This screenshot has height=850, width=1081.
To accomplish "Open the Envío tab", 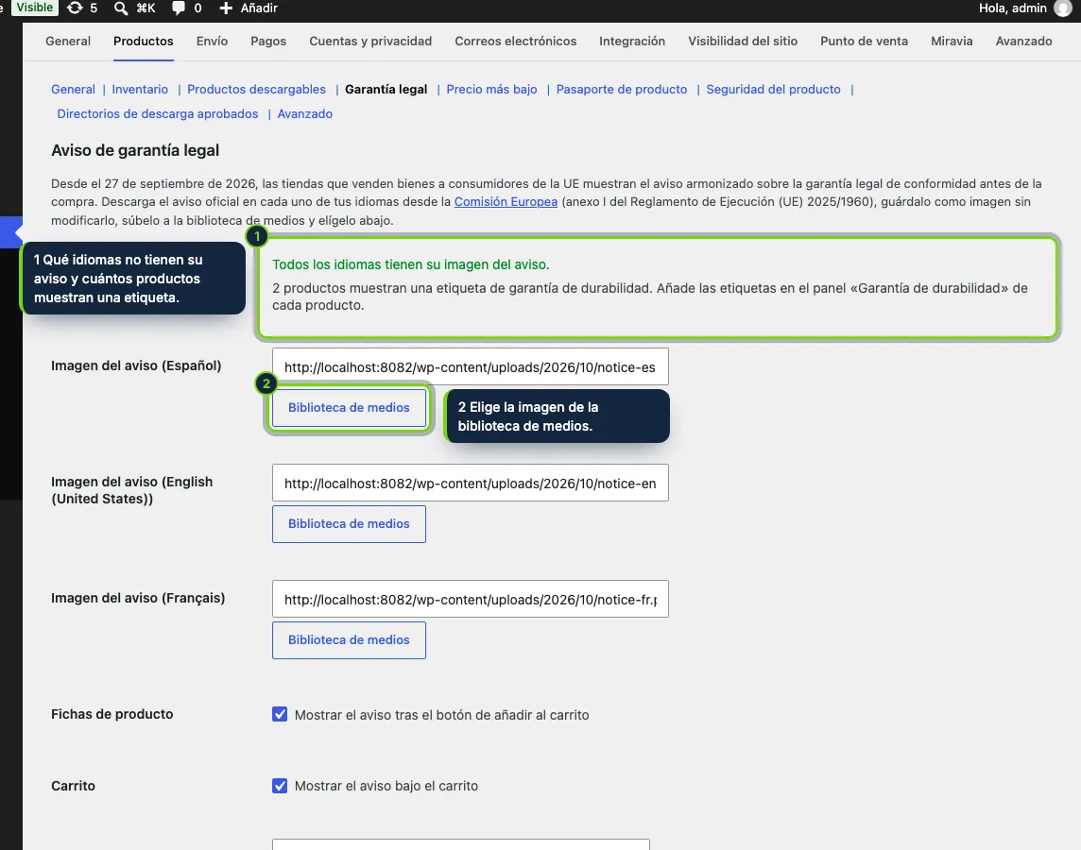I will pos(212,42).
